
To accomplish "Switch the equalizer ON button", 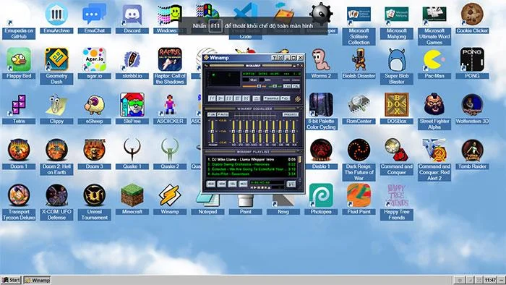I will coord(212,114).
